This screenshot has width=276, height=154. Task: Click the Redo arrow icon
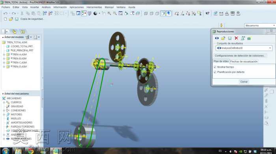[14, 13]
